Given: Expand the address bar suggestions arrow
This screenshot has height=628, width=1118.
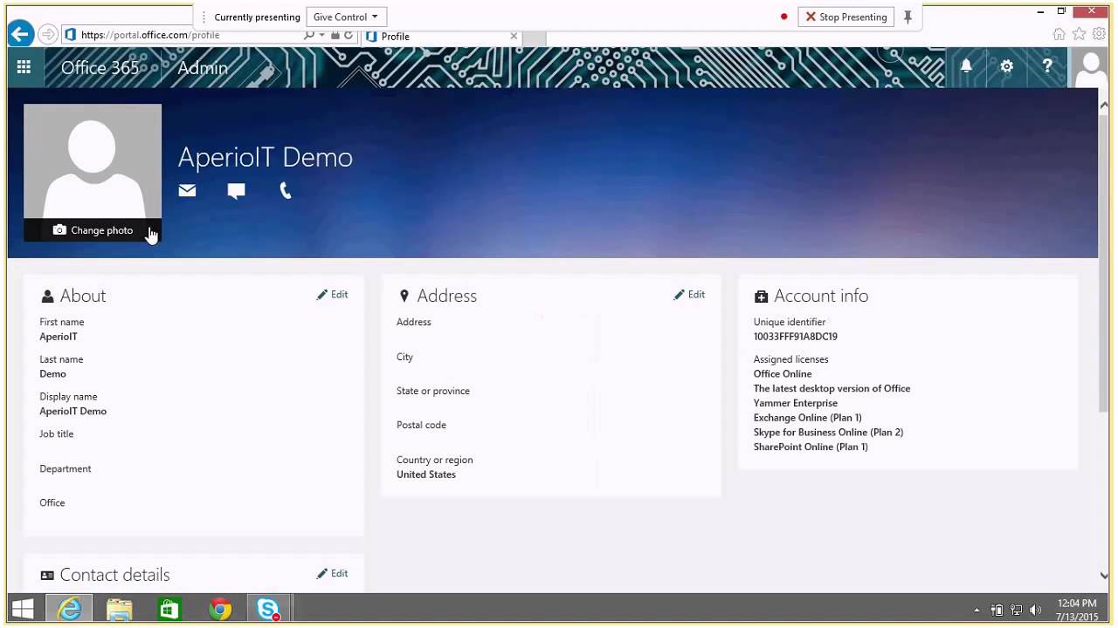Looking at the screenshot, I should coord(322,35).
